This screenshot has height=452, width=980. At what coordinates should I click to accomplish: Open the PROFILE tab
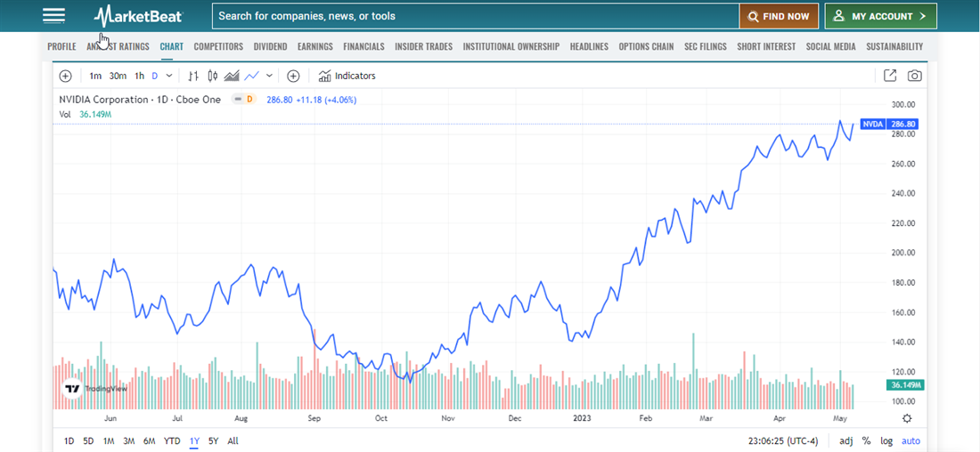coord(61,47)
